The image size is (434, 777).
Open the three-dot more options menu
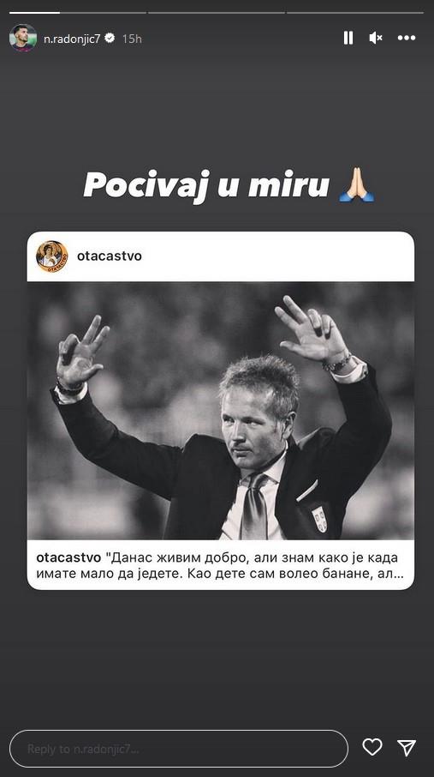pos(407,38)
